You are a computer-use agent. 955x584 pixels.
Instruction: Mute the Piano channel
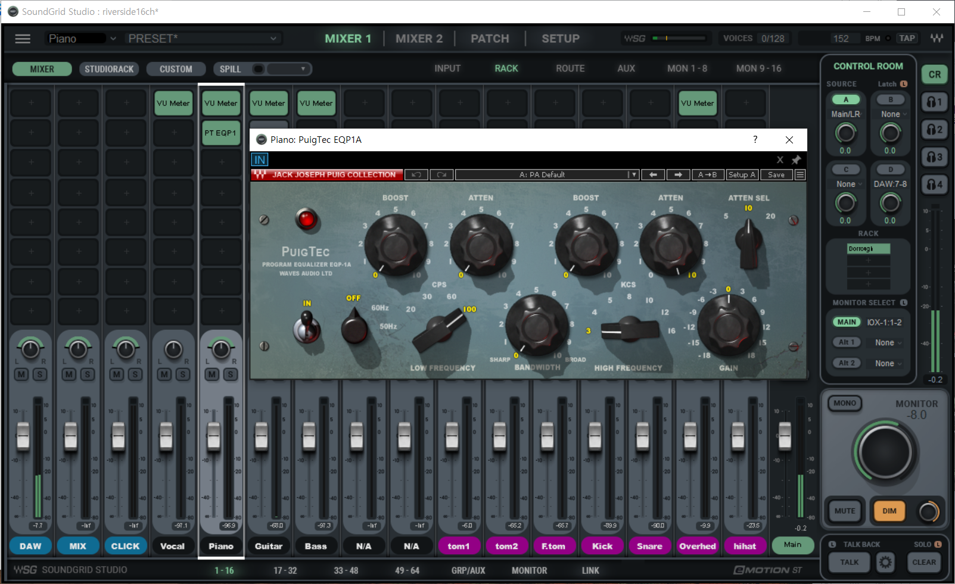coord(212,374)
